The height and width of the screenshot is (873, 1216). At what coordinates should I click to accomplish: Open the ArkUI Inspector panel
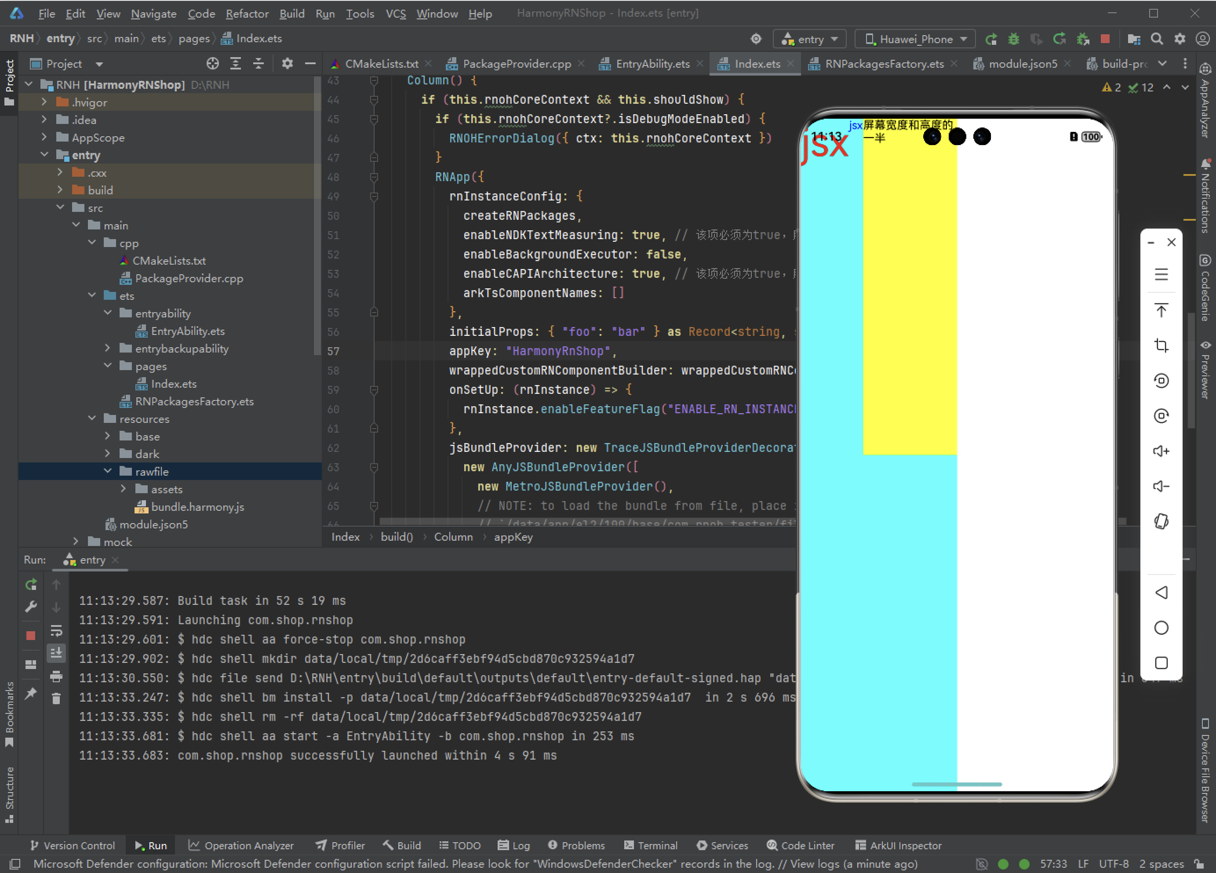(x=898, y=845)
